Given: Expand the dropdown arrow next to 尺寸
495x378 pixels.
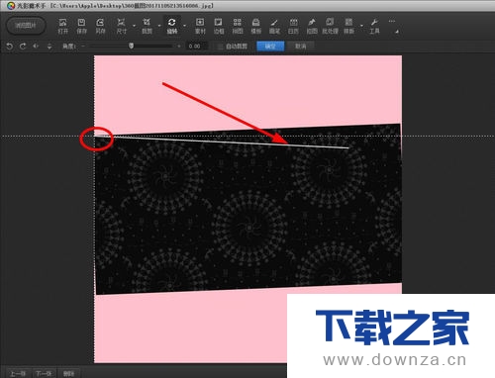Looking at the screenshot, I should click(134, 26).
